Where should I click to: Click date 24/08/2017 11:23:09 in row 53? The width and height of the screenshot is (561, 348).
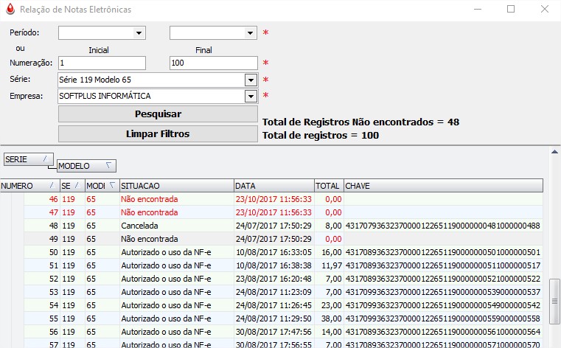point(273,292)
